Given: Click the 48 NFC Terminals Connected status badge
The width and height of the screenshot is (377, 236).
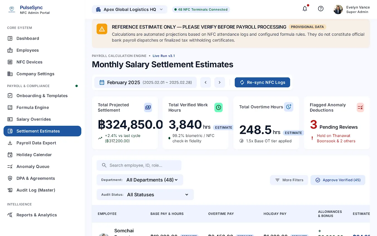Looking at the screenshot, I should click(201, 9).
